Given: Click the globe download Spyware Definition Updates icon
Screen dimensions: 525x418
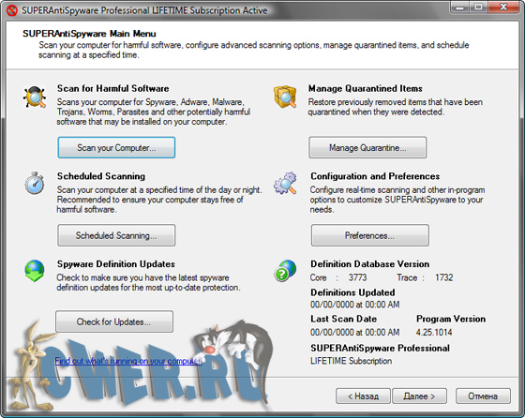Looking at the screenshot, I should pos(35,271).
